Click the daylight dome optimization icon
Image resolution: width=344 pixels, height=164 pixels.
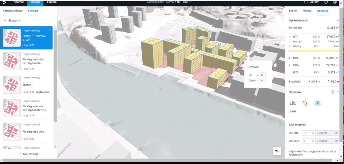(292, 103)
